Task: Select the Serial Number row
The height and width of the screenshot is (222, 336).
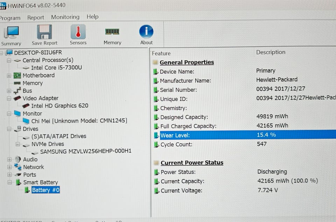Action: pyautogui.click(x=245, y=89)
